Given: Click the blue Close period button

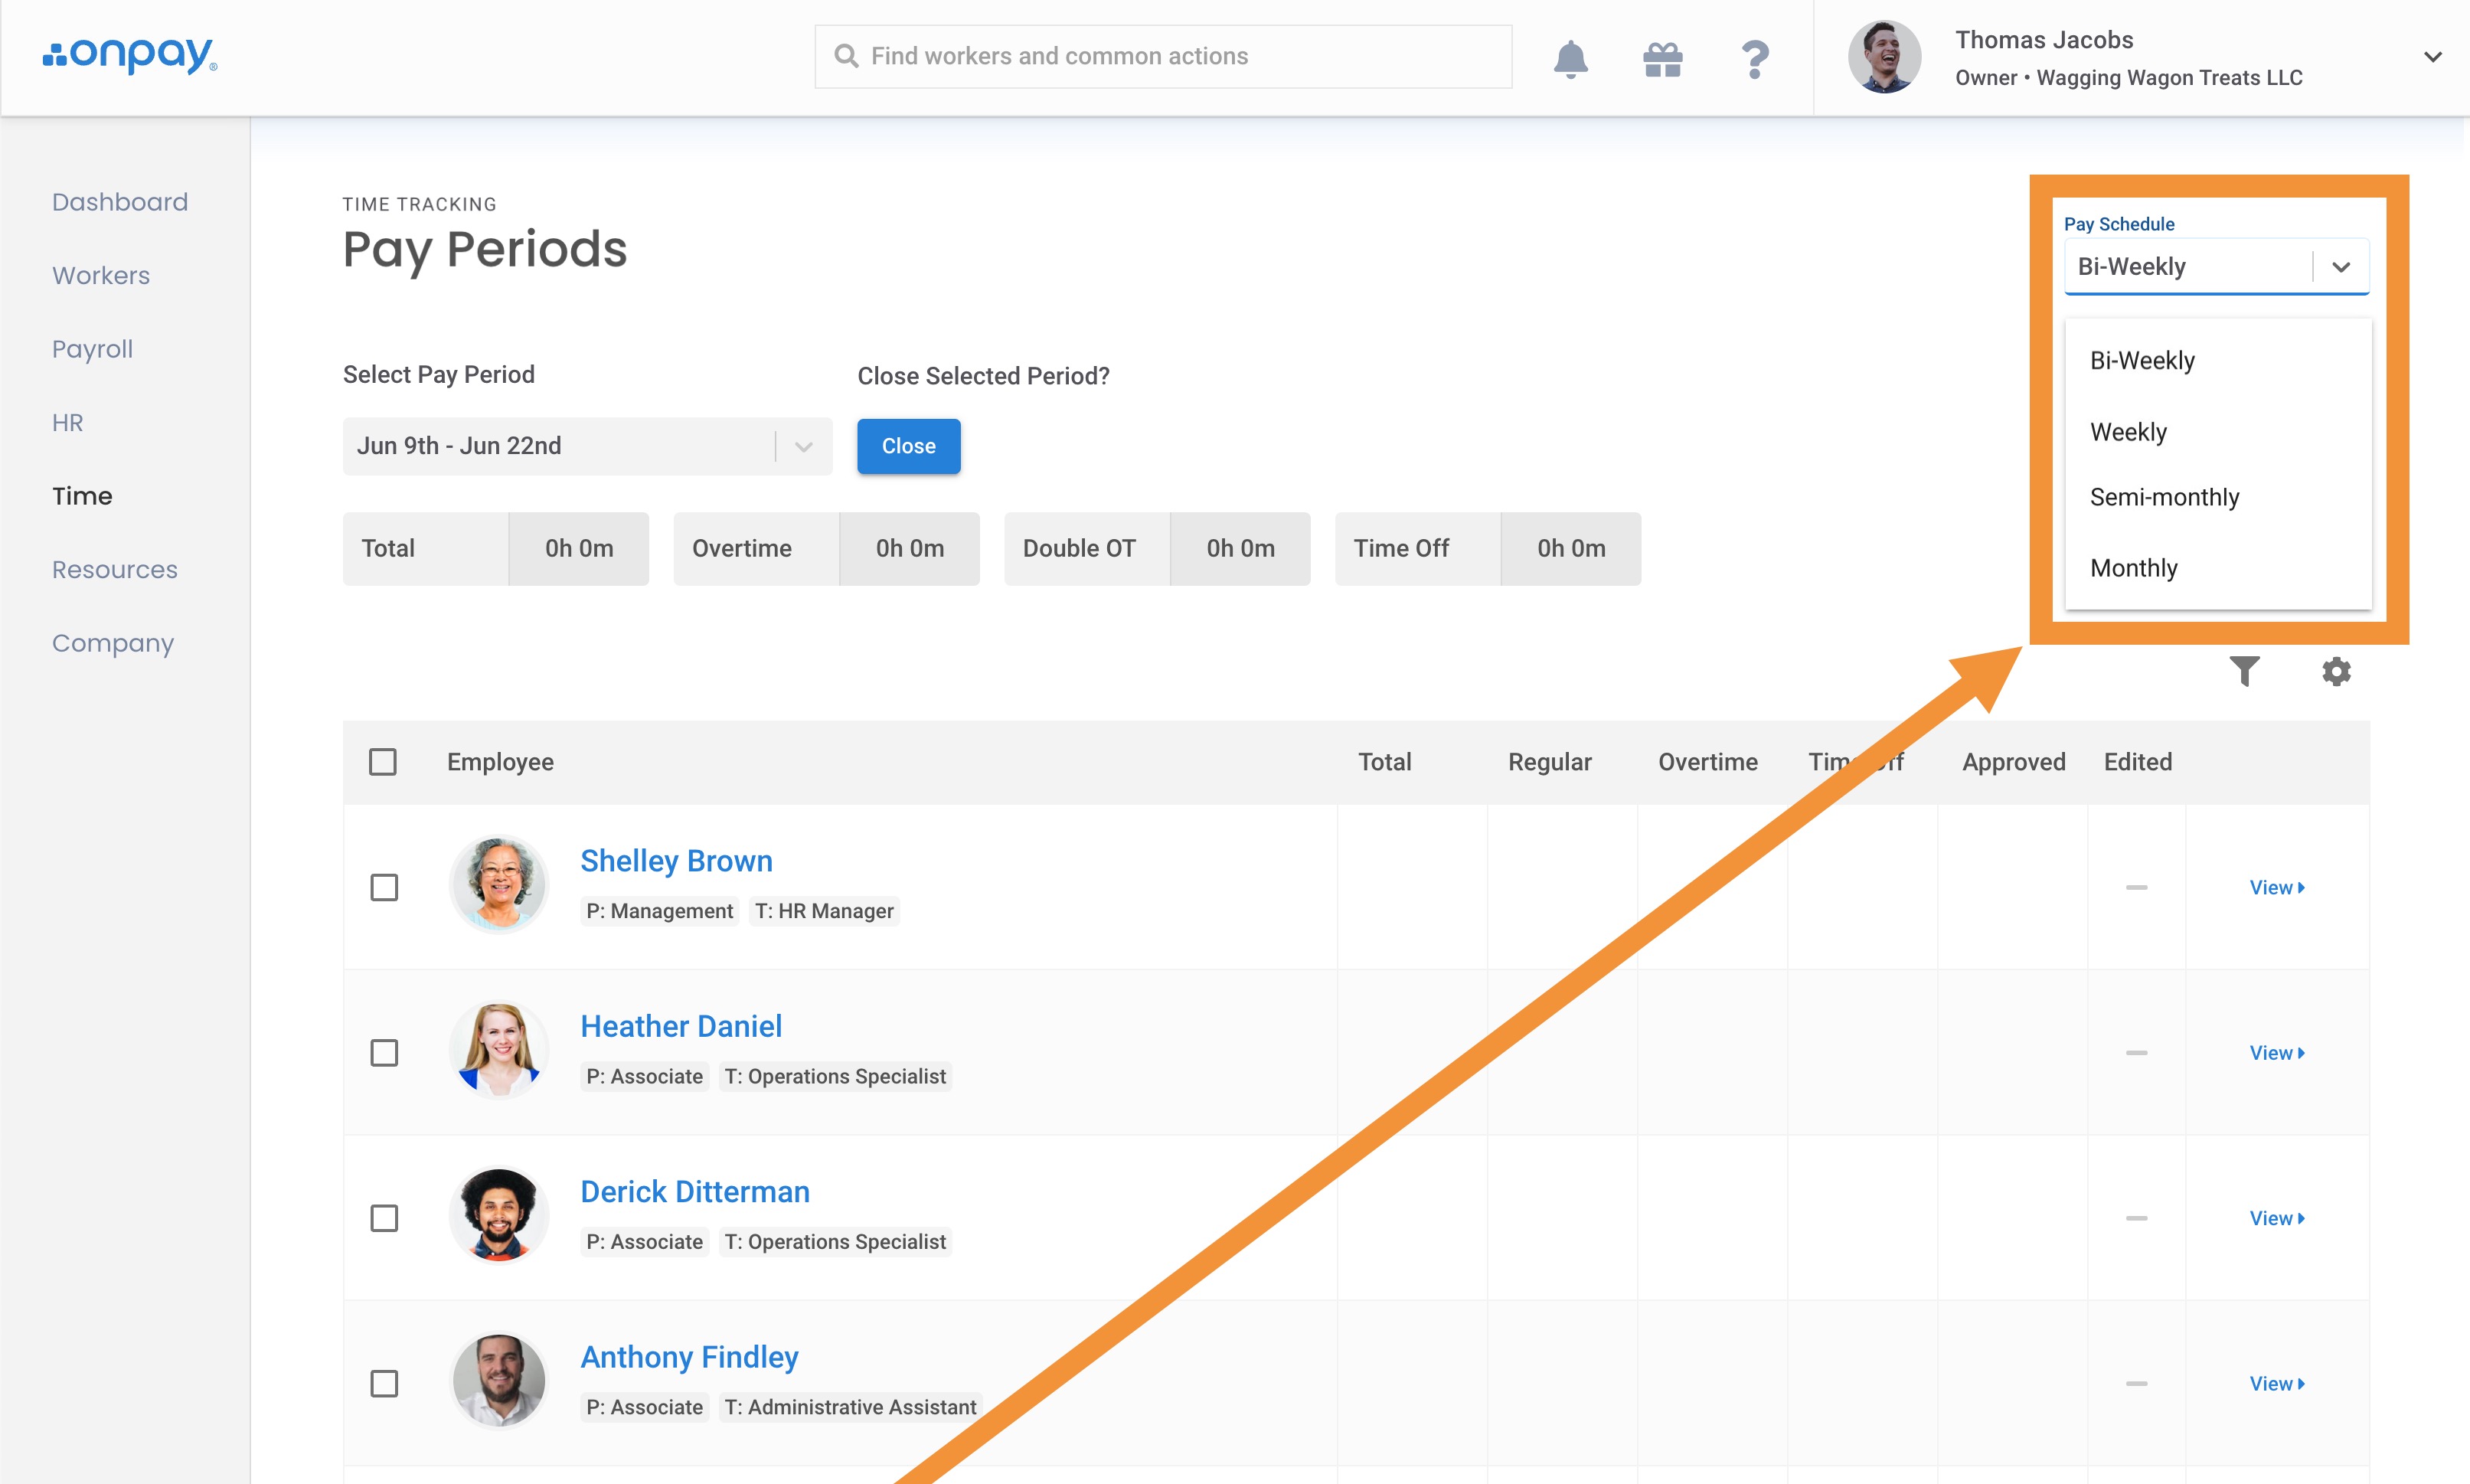Looking at the screenshot, I should click(909, 446).
